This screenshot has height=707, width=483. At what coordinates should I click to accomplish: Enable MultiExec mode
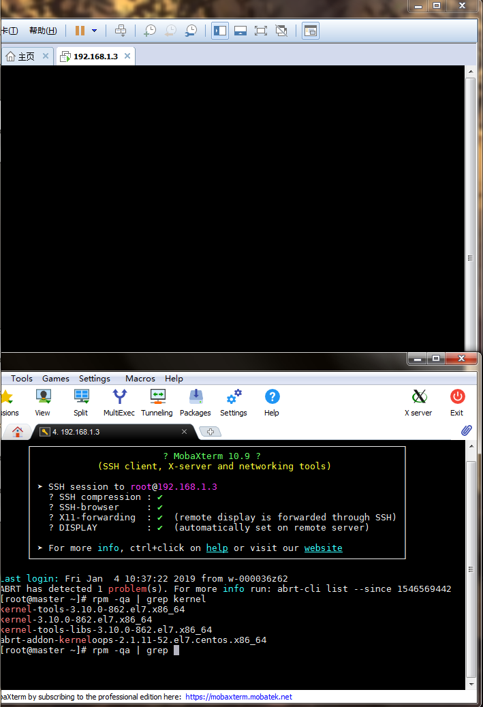(x=119, y=403)
